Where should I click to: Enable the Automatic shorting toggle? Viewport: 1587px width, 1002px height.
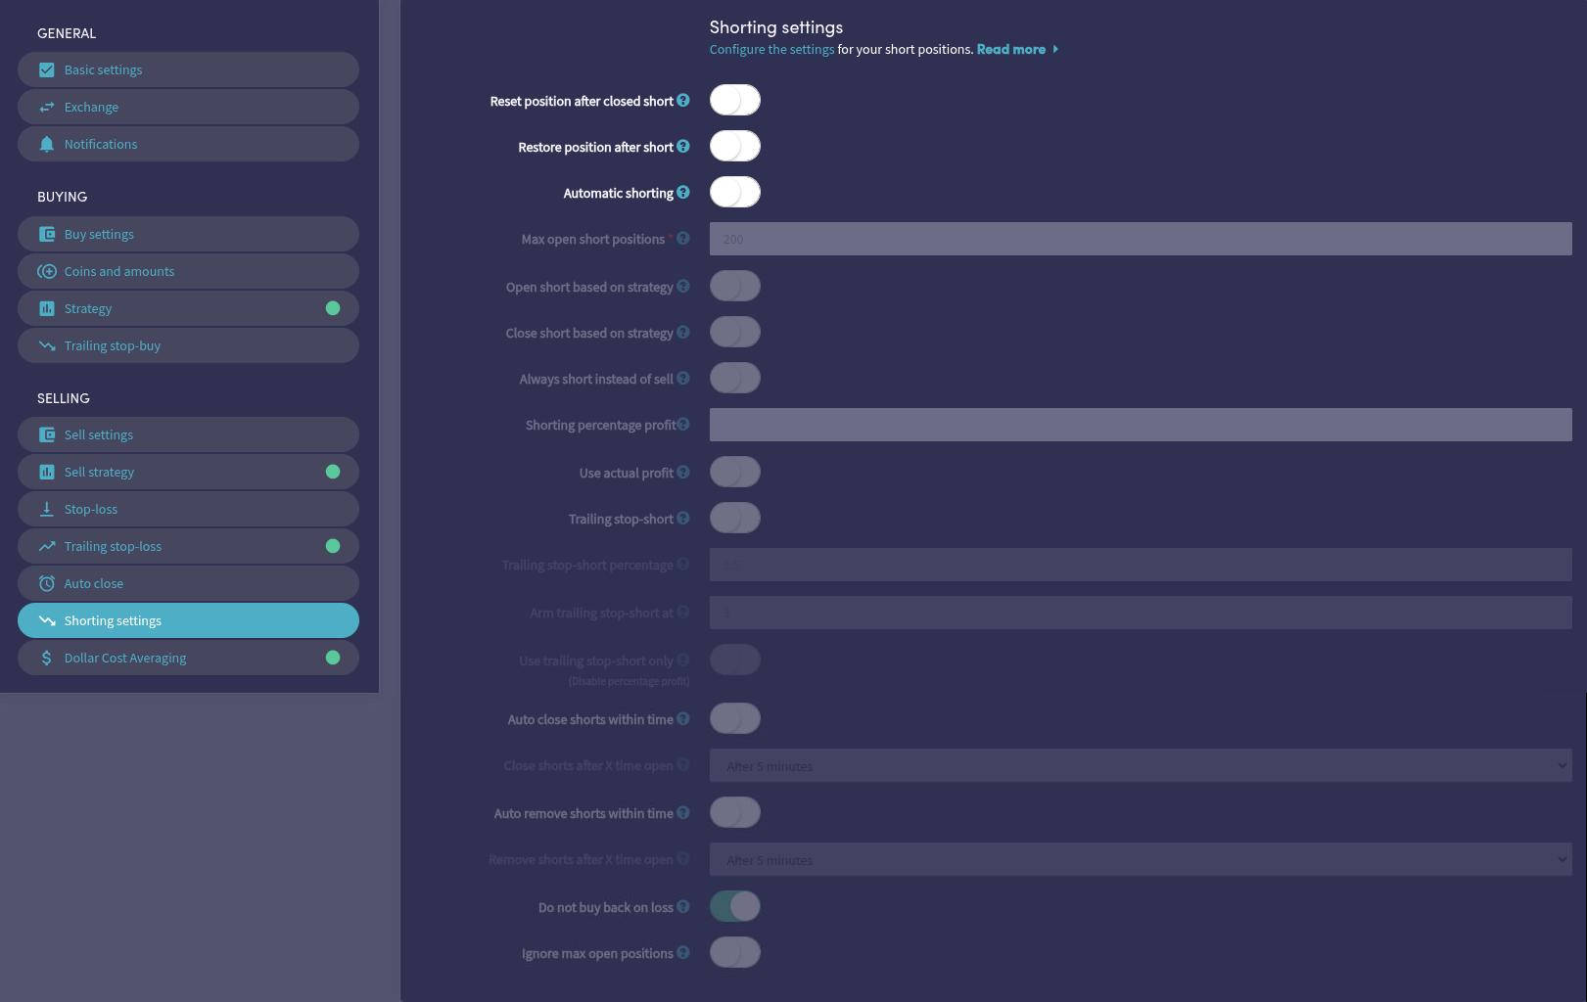coord(734,193)
